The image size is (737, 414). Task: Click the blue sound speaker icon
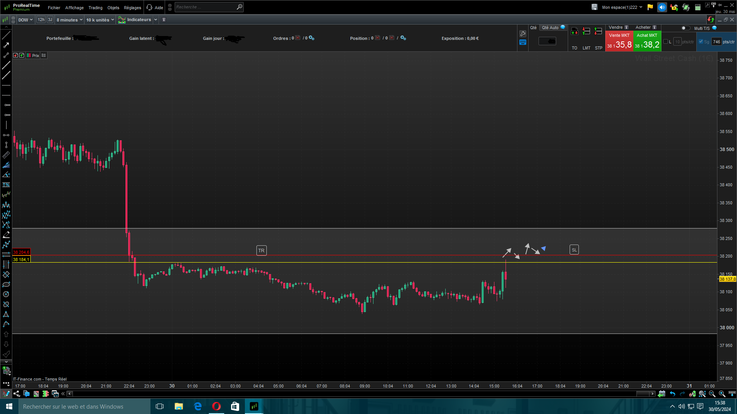(662, 7)
